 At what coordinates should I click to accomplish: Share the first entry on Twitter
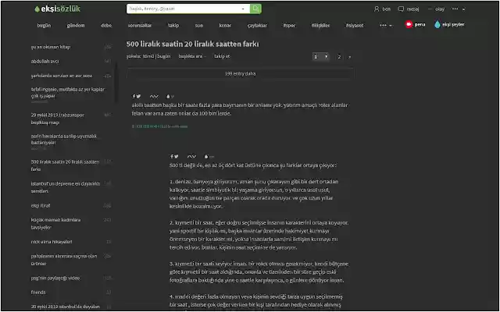[138, 97]
